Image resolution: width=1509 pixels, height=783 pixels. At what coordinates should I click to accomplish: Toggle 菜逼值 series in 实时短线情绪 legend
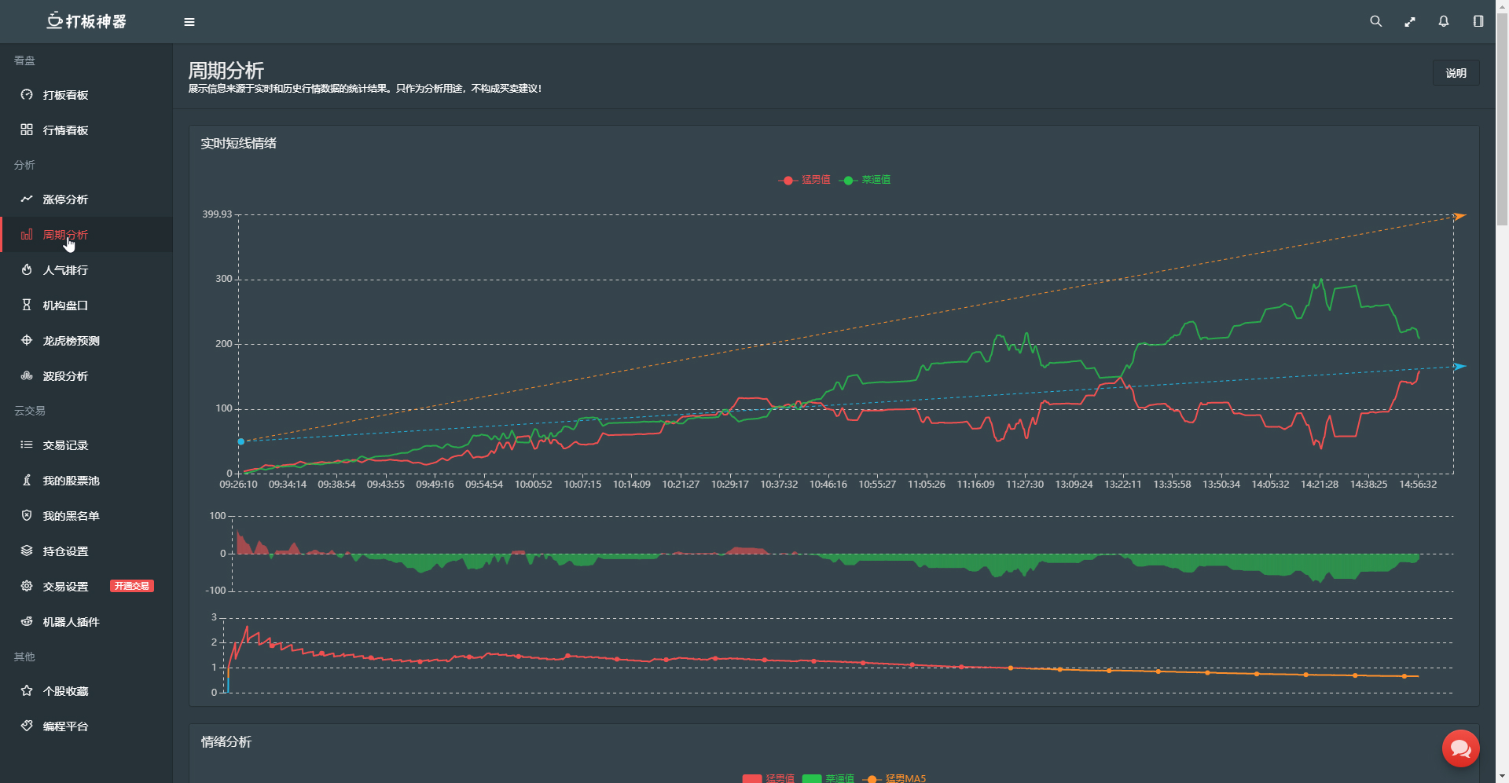click(865, 180)
